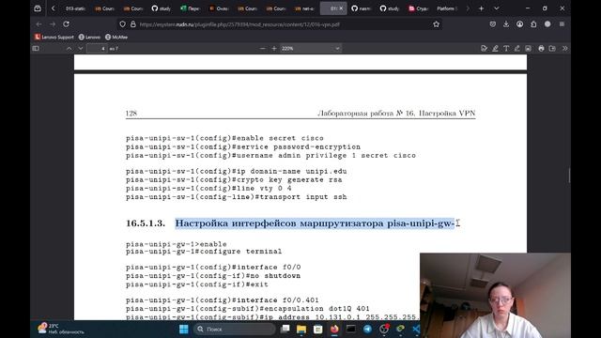Print the PDF document
Image resolution: width=601 pixels, height=338 pixels.
click(541, 49)
